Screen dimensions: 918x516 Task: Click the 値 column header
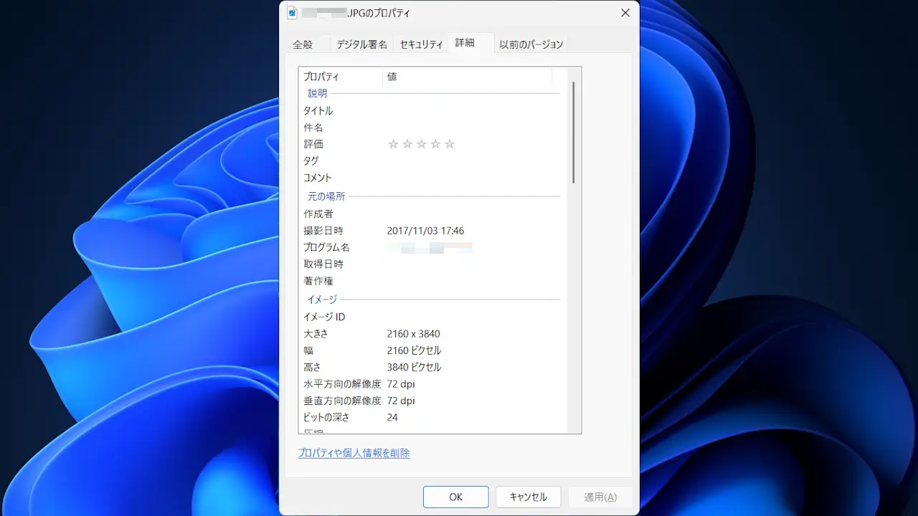(x=466, y=77)
